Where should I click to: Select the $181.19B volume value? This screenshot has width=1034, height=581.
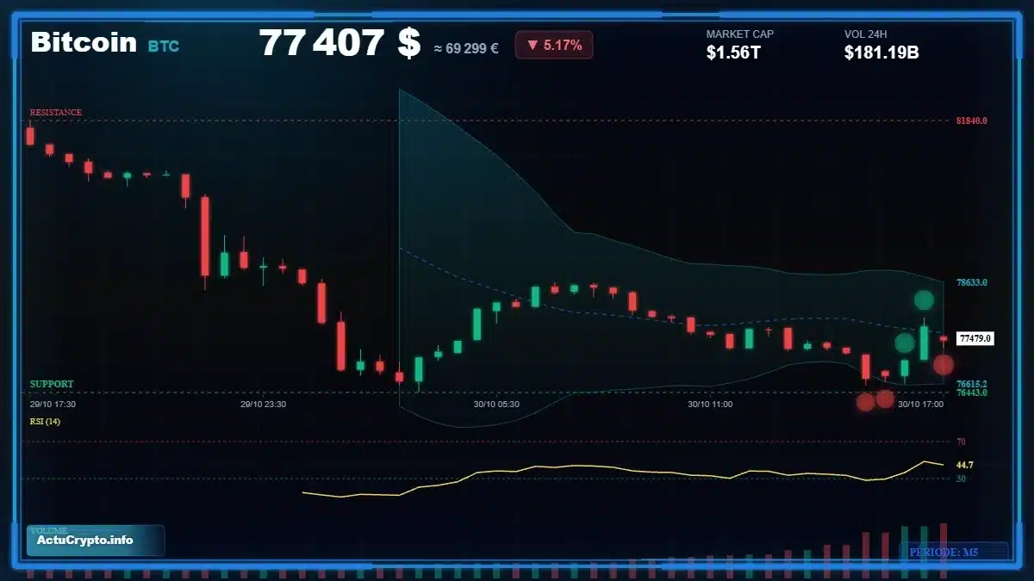881,53
